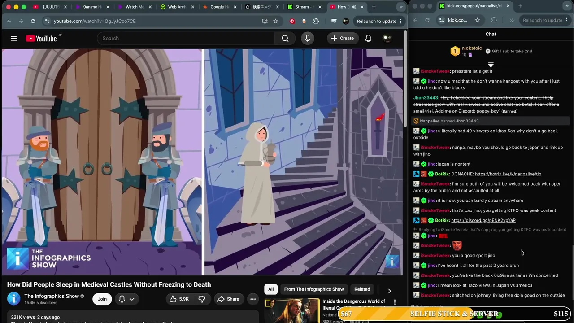
Task: Open media controls icon in YouTube window toolbar
Action: click(x=334, y=21)
